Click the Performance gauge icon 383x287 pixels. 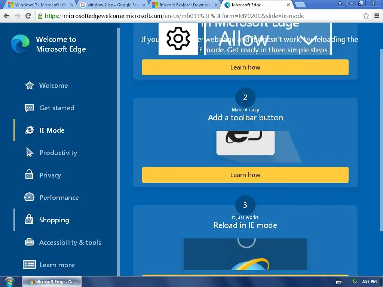[x=29, y=197]
